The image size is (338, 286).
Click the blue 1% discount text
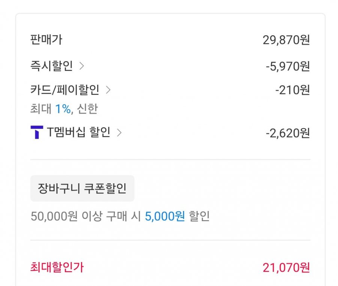click(x=63, y=109)
